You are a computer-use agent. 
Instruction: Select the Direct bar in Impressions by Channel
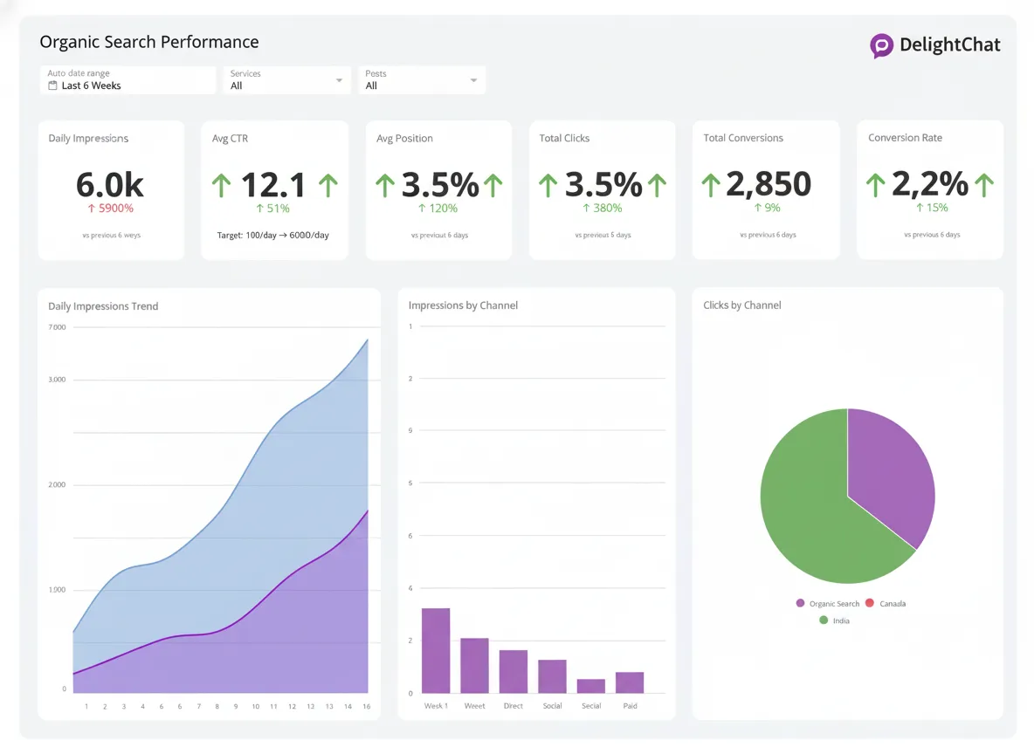pos(514,671)
